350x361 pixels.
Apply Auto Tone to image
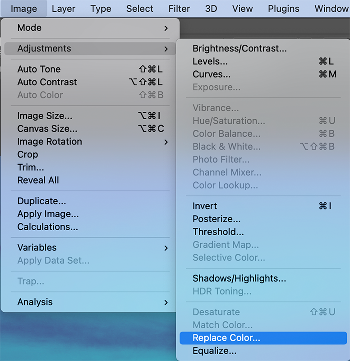point(39,69)
